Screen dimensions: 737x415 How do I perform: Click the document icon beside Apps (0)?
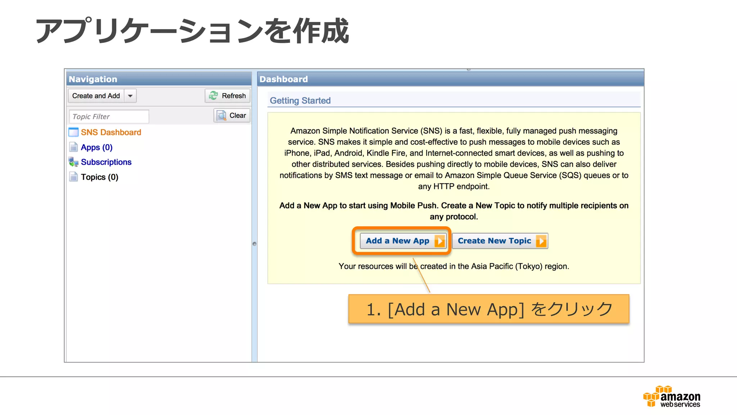tap(73, 147)
